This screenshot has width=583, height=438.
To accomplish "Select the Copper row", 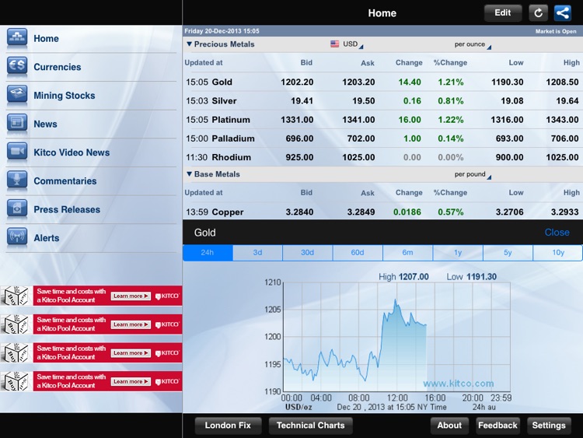I will (x=382, y=212).
